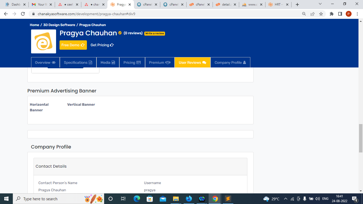Open Mail app from taskbar
Screen dimensions: 363x204
pyautogui.click(x=163, y=199)
